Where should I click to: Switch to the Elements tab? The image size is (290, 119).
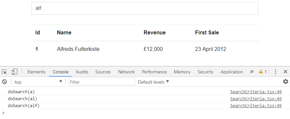[x=36, y=72]
